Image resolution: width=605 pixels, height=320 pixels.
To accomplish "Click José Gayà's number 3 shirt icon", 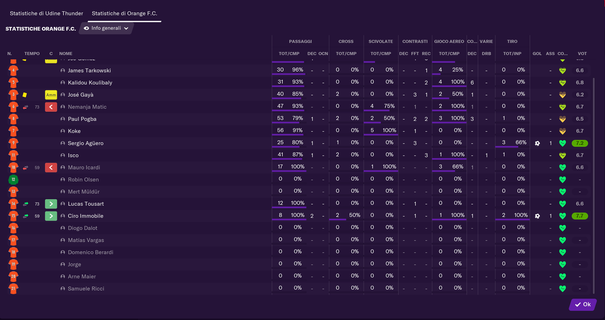I will [x=13, y=95].
